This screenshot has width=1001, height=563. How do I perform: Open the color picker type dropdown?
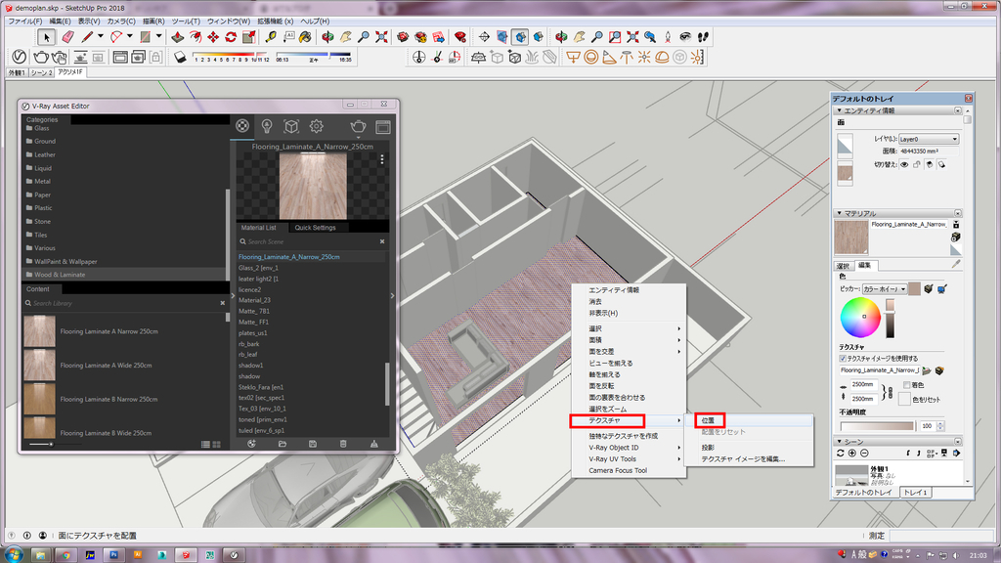pyautogui.click(x=884, y=289)
